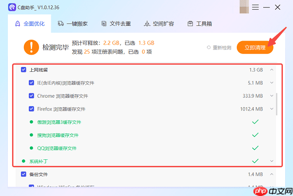Click the 333.9 MB Chrome size value
Viewport: 293px width, 196px height.
(252, 96)
